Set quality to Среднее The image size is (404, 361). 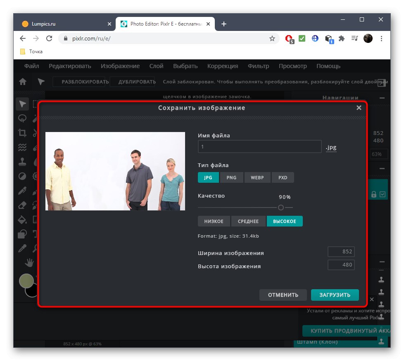(248, 221)
